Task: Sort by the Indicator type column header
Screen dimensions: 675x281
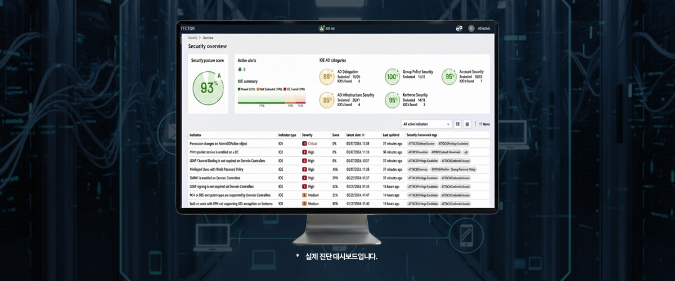Action: click(287, 135)
